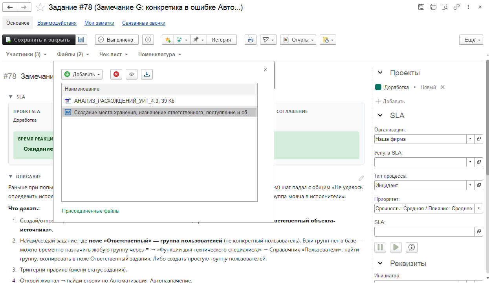Open the Номенклатура menu
This screenshot has width=489, height=286.
[159, 55]
